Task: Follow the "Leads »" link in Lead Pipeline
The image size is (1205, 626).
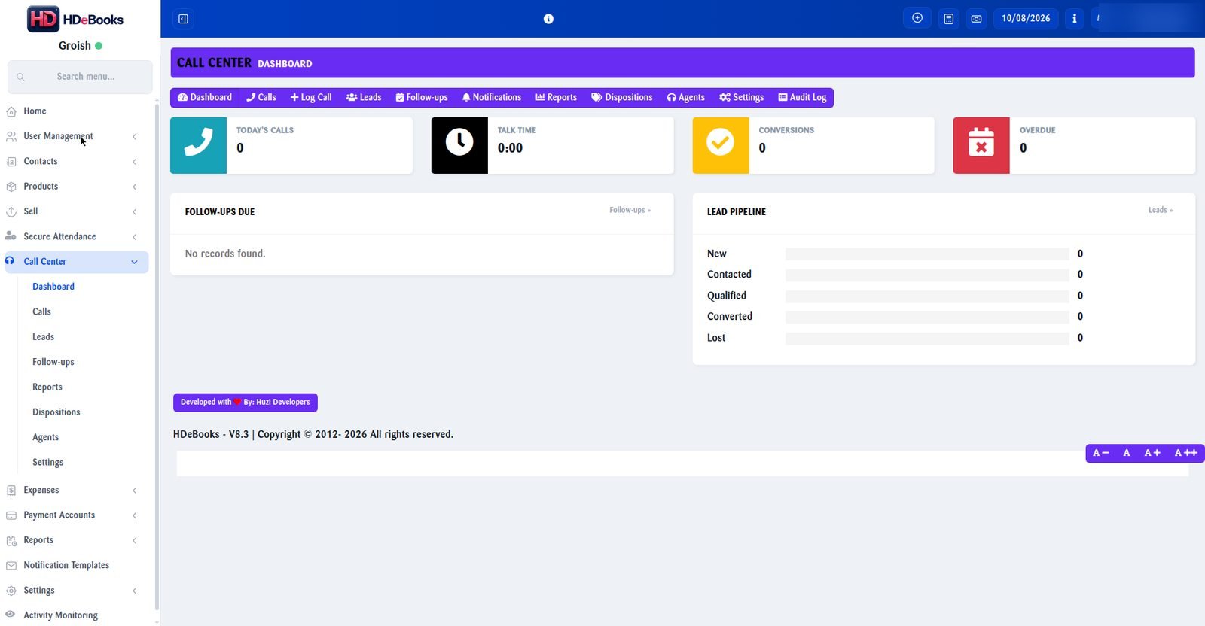Action: (x=1161, y=211)
